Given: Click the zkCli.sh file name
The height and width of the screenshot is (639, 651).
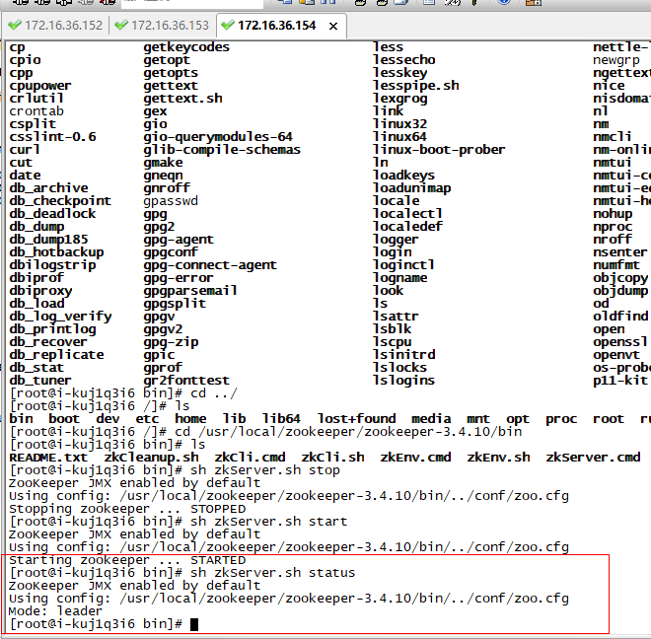Looking at the screenshot, I should (x=333, y=458).
